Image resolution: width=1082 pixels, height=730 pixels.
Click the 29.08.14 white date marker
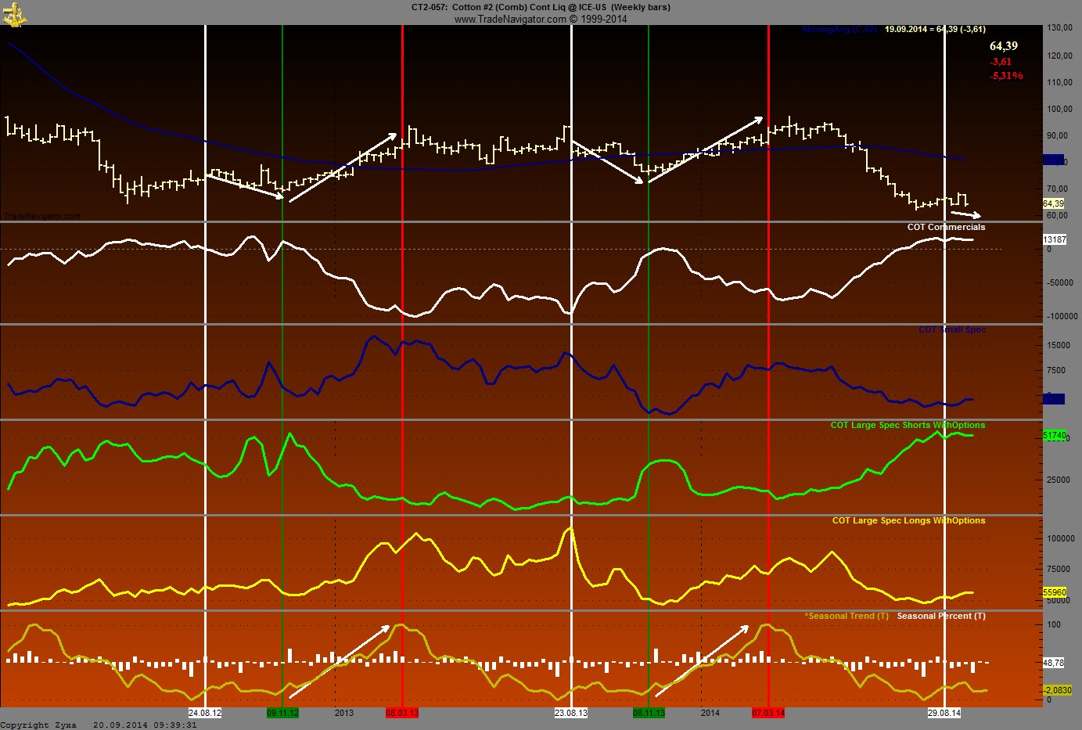click(944, 713)
